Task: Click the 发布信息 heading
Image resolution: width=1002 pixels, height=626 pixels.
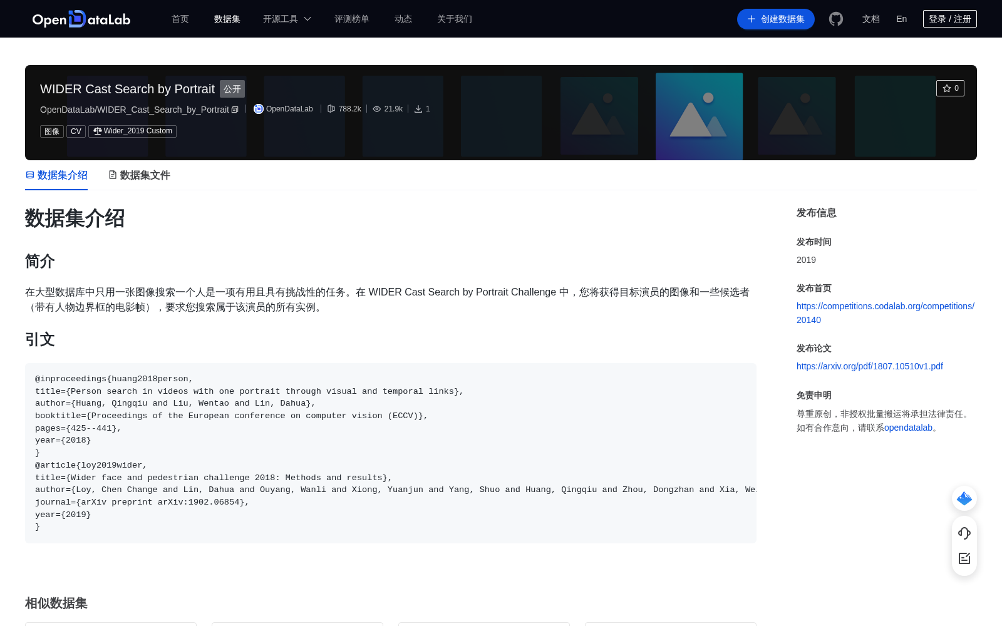Action: (x=817, y=213)
